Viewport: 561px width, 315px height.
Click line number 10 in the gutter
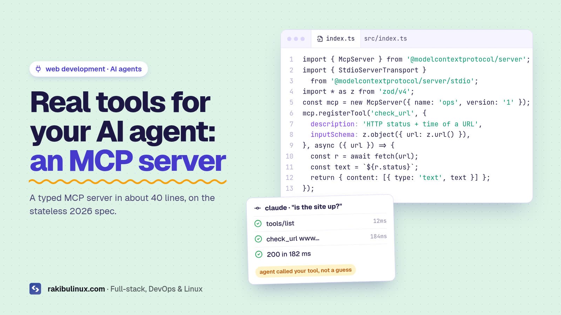point(289,156)
